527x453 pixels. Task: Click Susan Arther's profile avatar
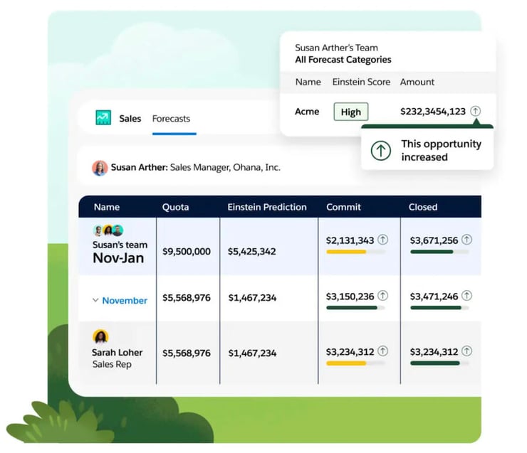pyautogui.click(x=100, y=168)
